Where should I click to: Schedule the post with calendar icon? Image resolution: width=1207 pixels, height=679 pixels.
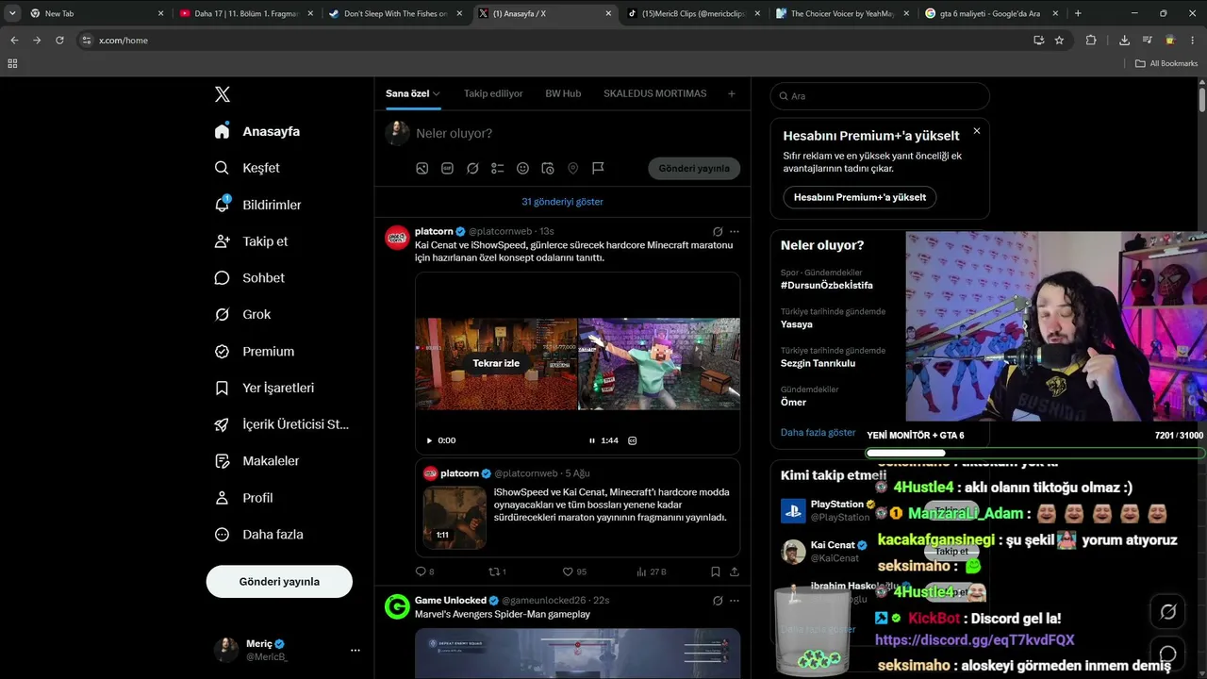pyautogui.click(x=548, y=168)
